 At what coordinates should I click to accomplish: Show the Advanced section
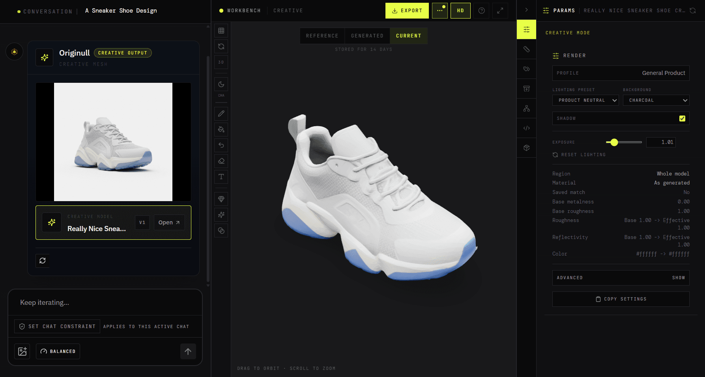click(621, 278)
